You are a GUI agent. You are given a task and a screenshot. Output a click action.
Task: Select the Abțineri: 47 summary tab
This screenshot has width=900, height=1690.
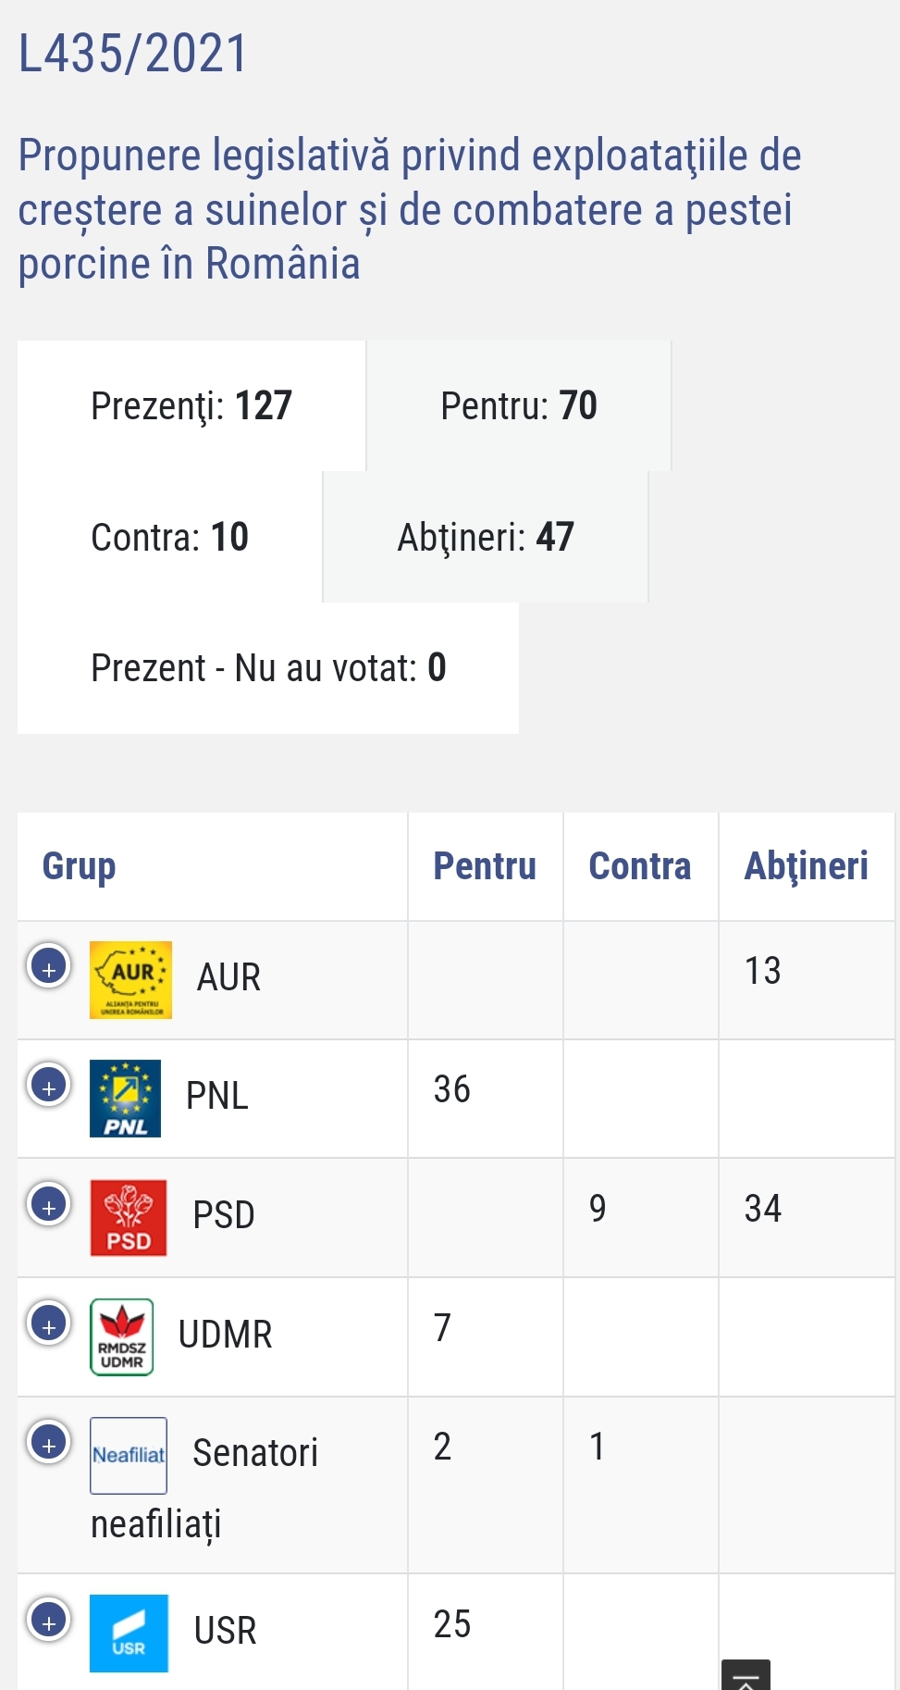(486, 538)
